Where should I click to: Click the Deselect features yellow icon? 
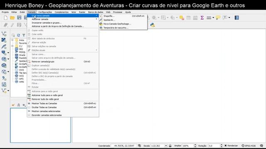tap(182, 18)
